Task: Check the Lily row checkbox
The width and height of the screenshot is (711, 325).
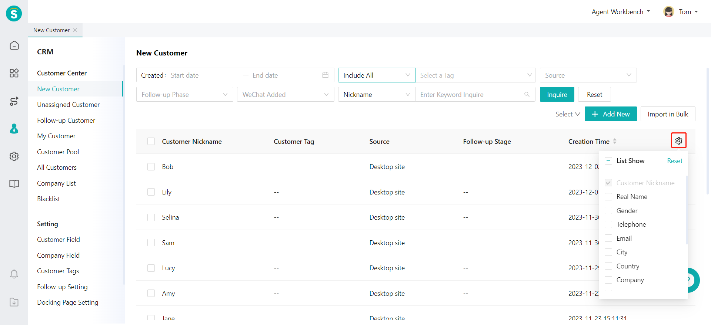Action: tap(151, 192)
